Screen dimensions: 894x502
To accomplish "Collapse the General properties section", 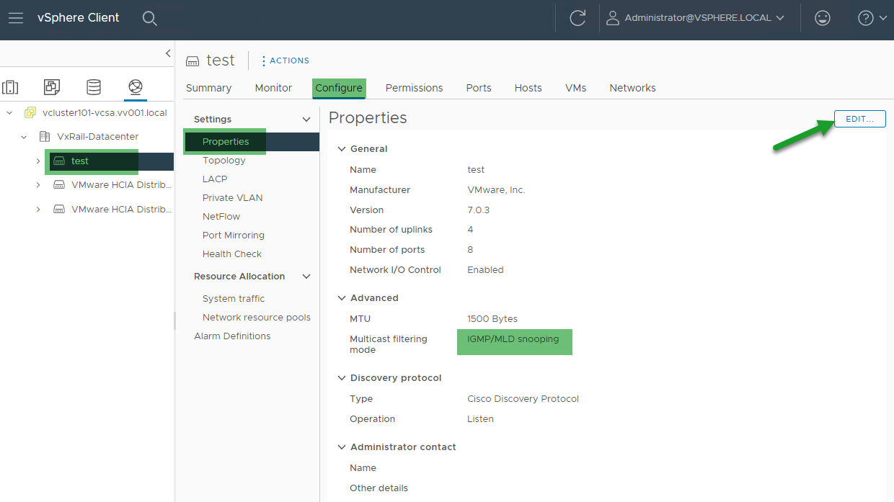I will [342, 149].
